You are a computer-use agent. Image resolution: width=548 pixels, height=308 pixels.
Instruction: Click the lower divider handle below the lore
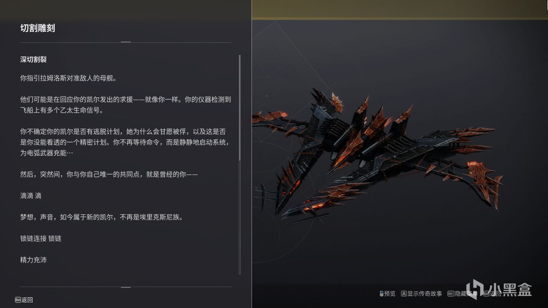[125, 287]
